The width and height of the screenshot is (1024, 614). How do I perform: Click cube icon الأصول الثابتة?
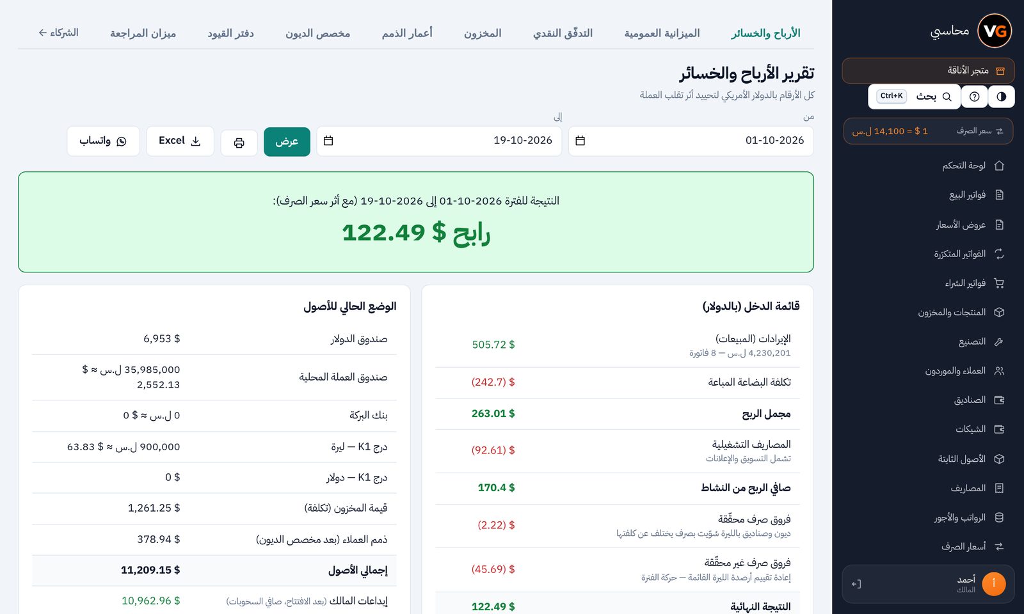pyautogui.click(x=999, y=459)
